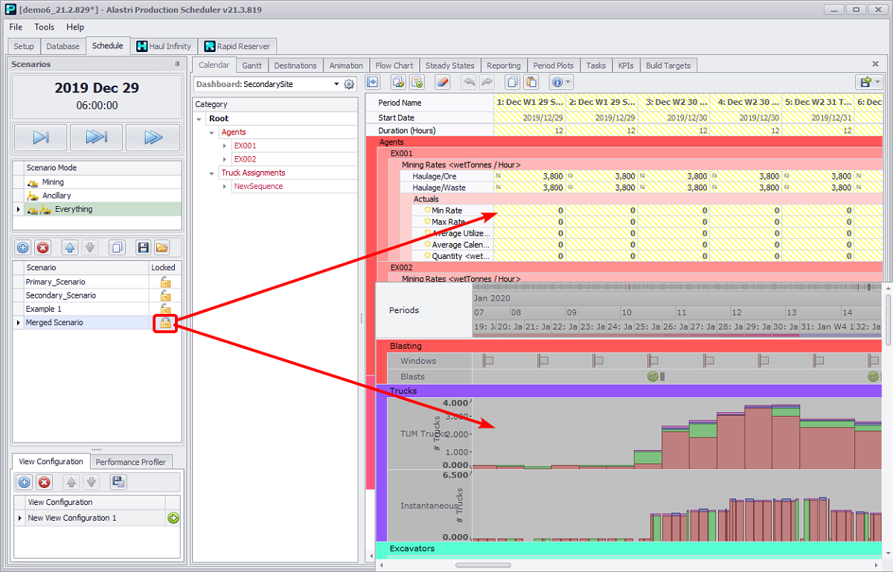The width and height of the screenshot is (893, 572).
Task: Click the step-forward playback button under the date
Action: click(41, 138)
